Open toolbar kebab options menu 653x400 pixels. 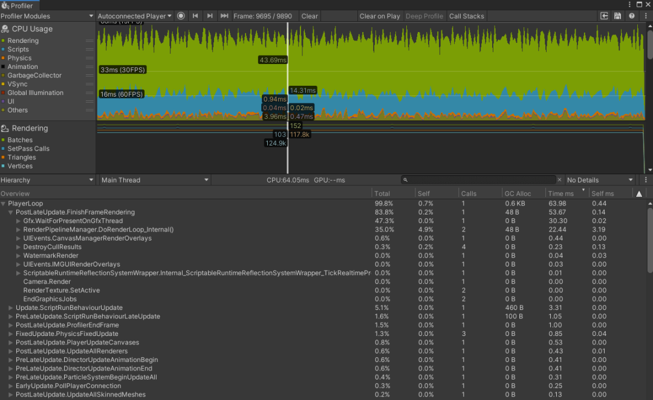pos(646,16)
